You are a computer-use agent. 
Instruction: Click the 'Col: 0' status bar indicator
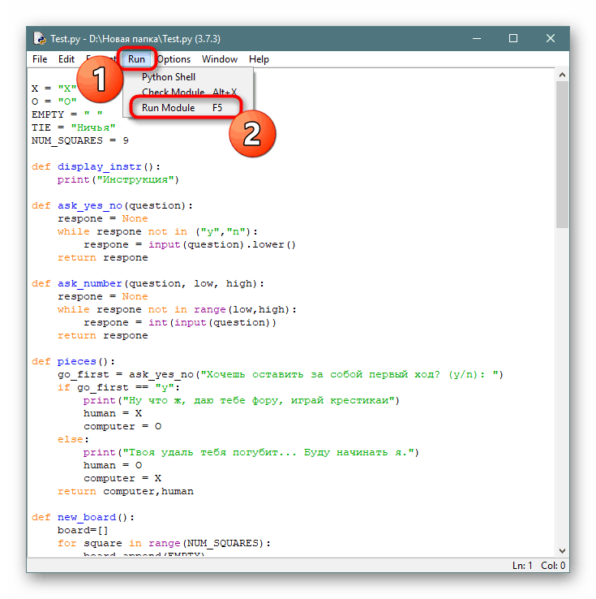[x=553, y=566]
